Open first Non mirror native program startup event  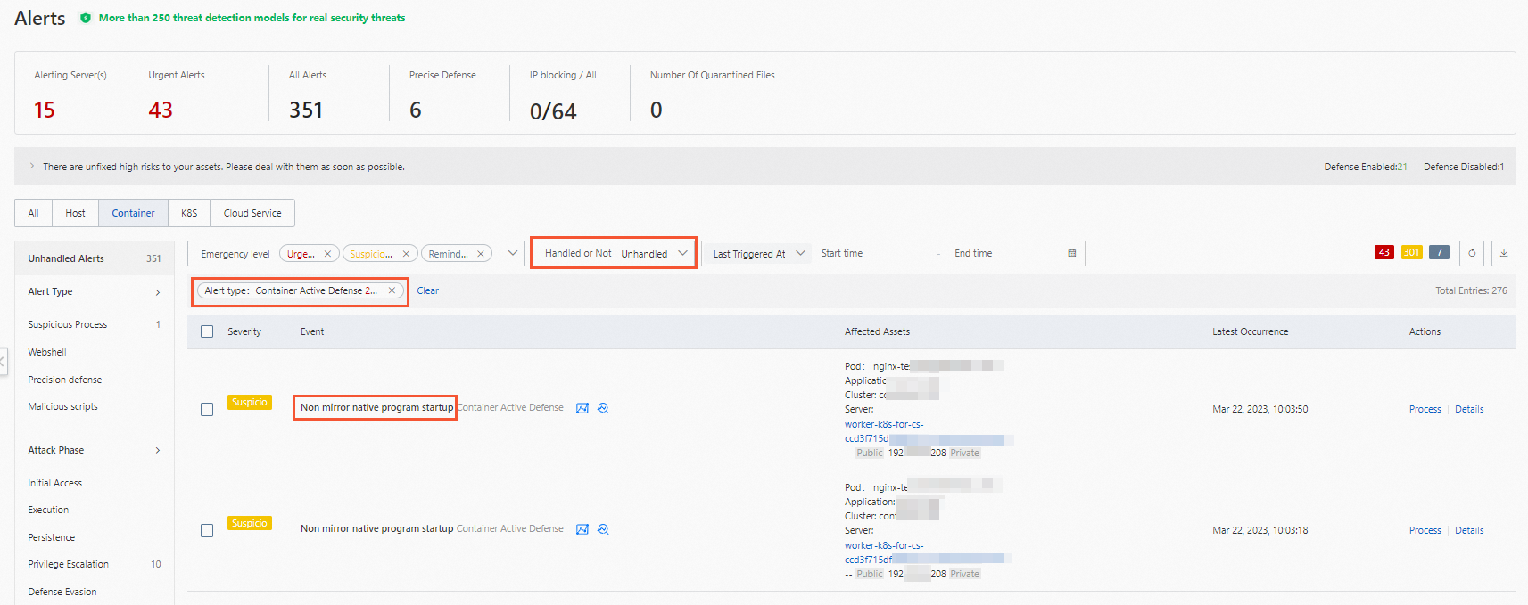376,407
